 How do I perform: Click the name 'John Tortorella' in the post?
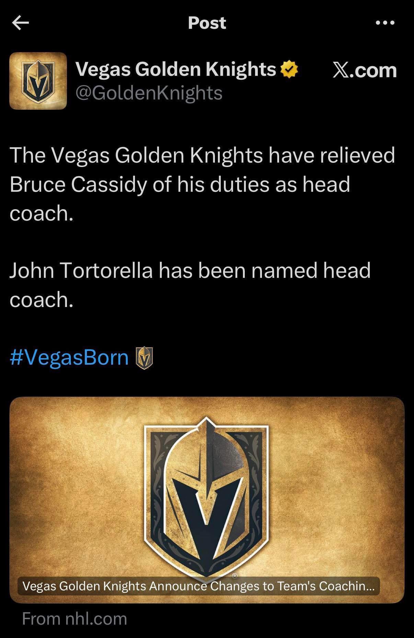(x=81, y=270)
